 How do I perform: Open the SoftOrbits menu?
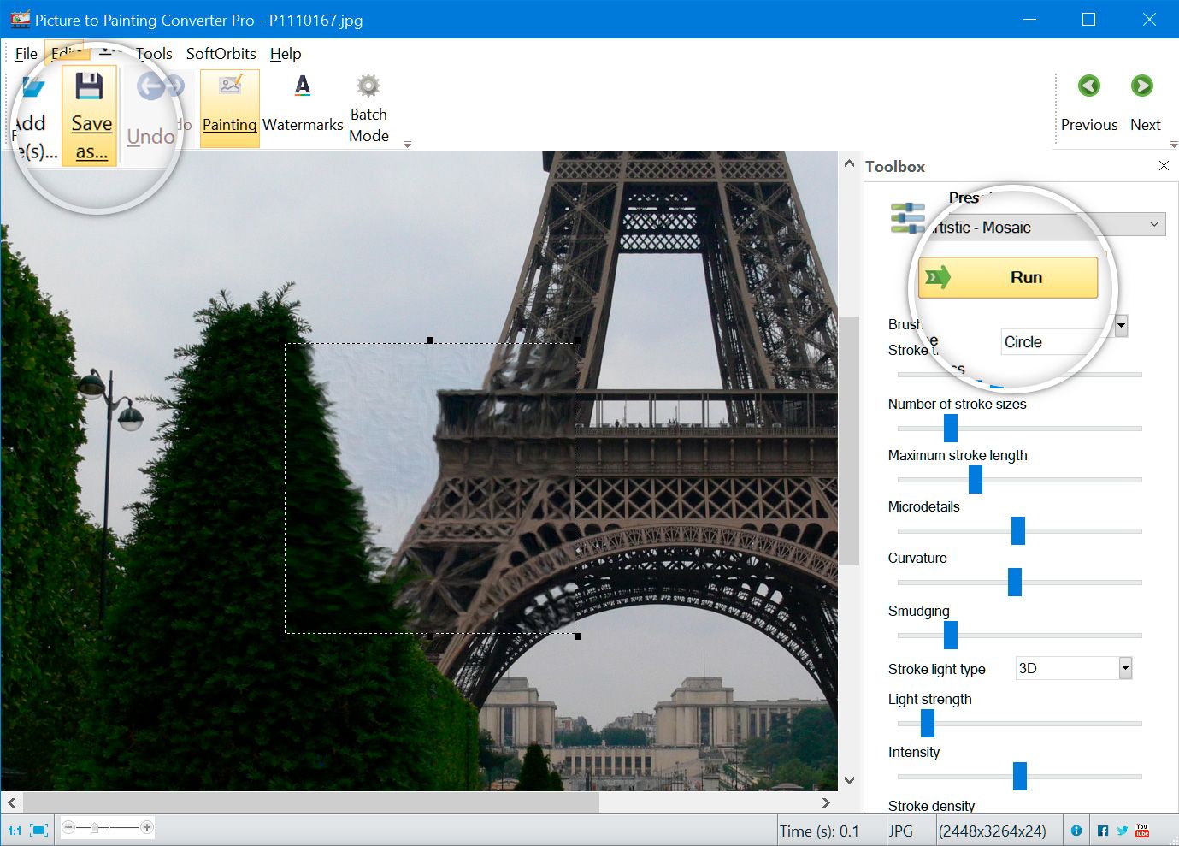pyautogui.click(x=220, y=53)
